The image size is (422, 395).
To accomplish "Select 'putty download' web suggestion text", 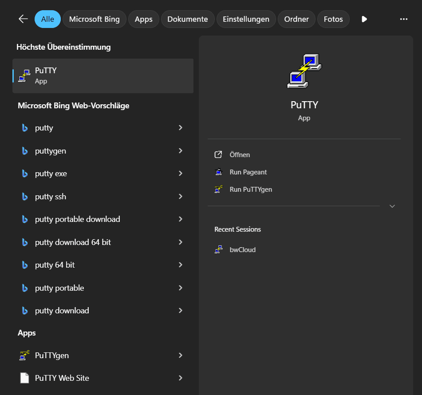I will click(x=62, y=311).
